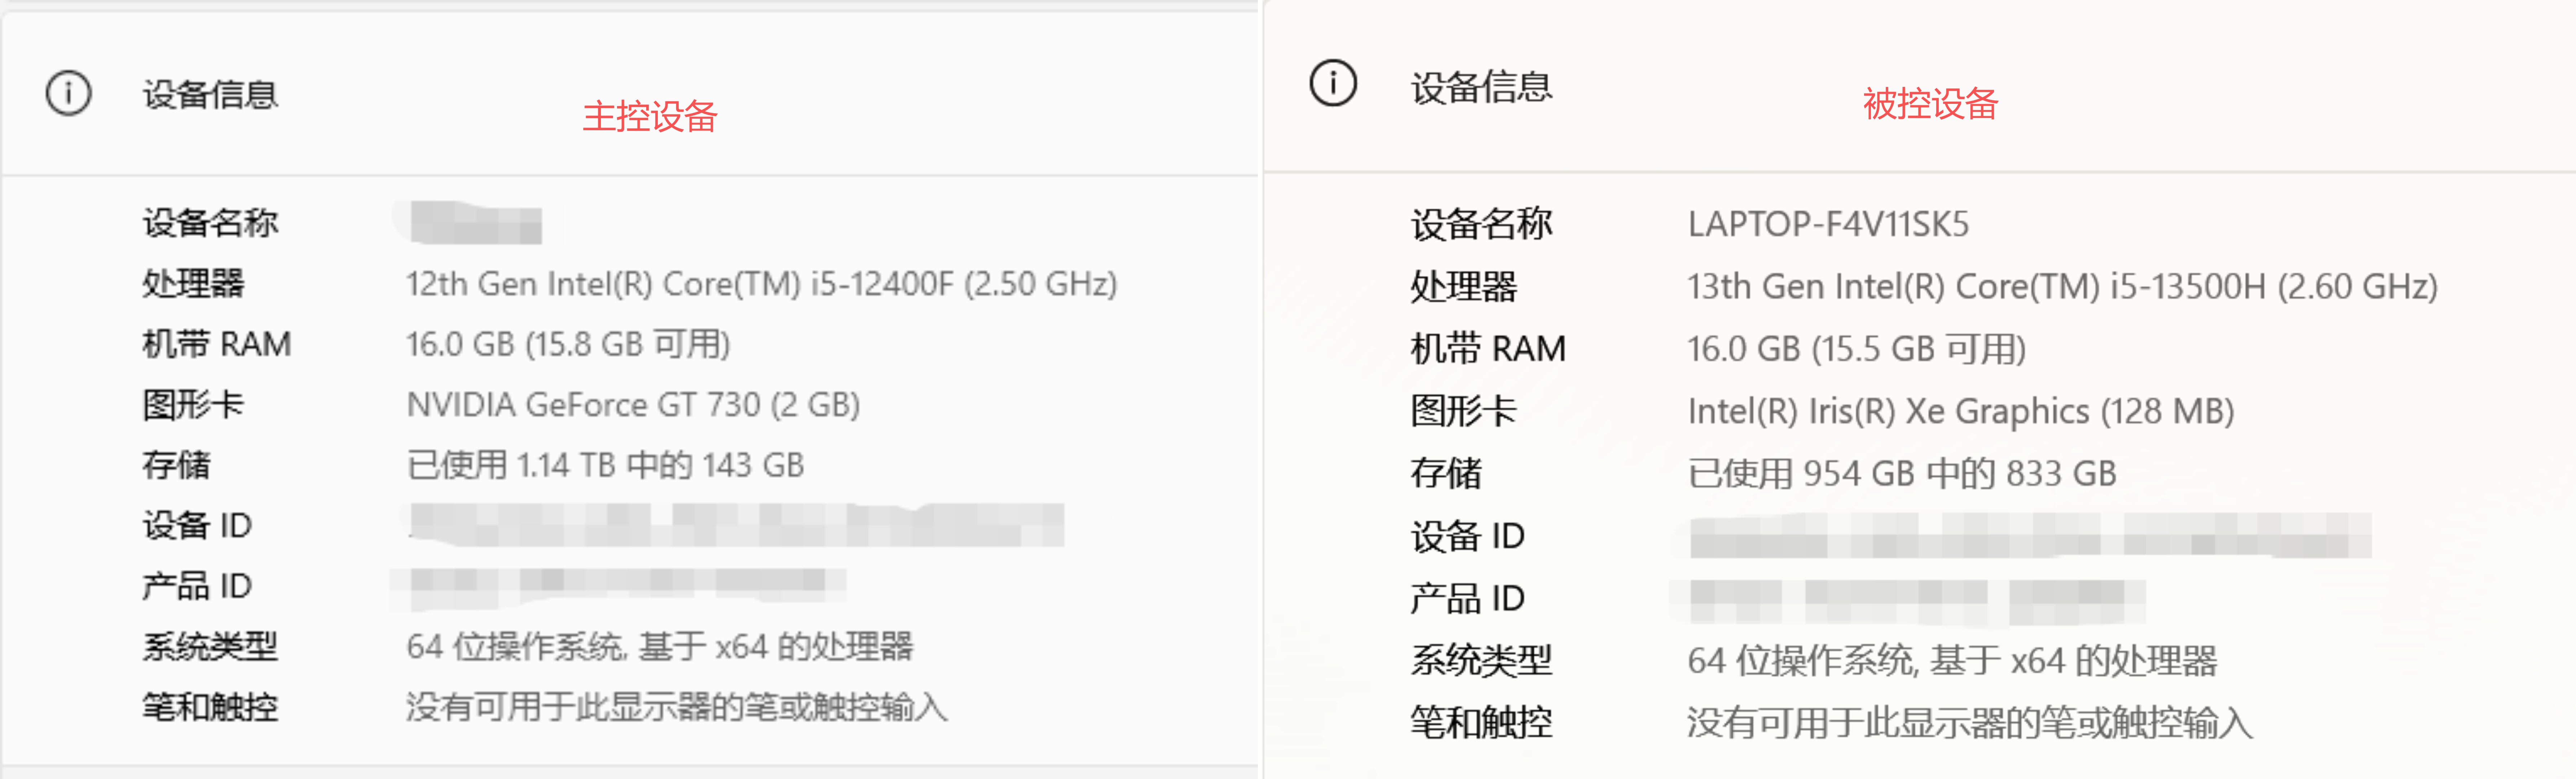2576x779 pixels.
Task: Click the right panel's device info icon
Action: coord(1333,83)
